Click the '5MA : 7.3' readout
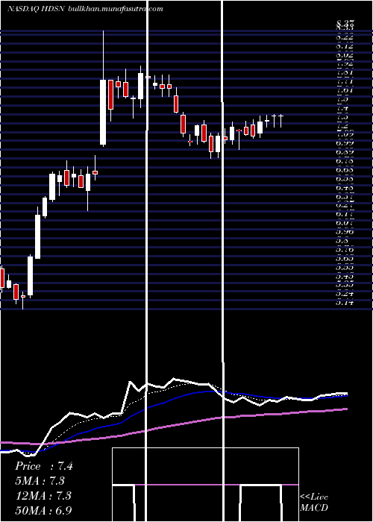Screen dimensions: 373x522 pyautogui.click(x=40, y=481)
